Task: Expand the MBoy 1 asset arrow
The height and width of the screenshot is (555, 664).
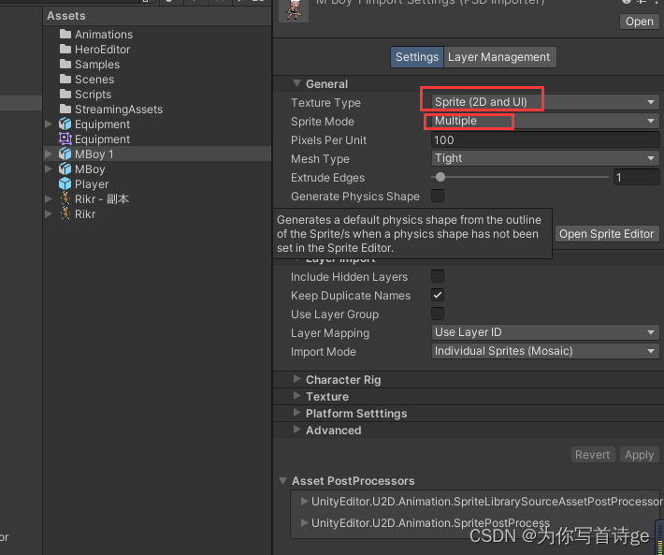Action: [49, 153]
